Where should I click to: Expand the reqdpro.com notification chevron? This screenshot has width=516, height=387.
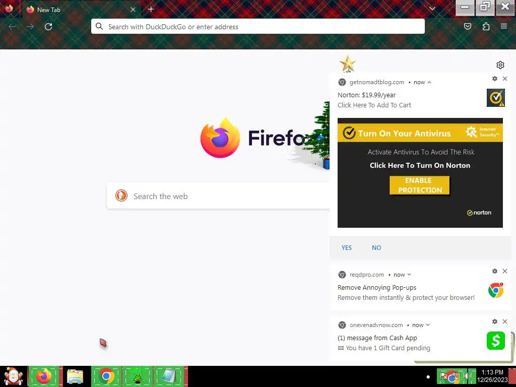tap(409, 275)
